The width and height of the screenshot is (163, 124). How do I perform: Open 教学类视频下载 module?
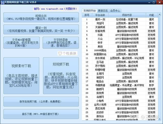41,102
